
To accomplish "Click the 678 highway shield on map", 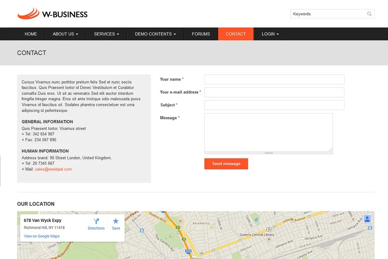I will [x=188, y=252].
